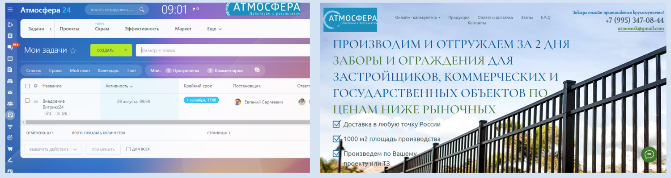Open the Контакты website menu item

click(x=476, y=23)
